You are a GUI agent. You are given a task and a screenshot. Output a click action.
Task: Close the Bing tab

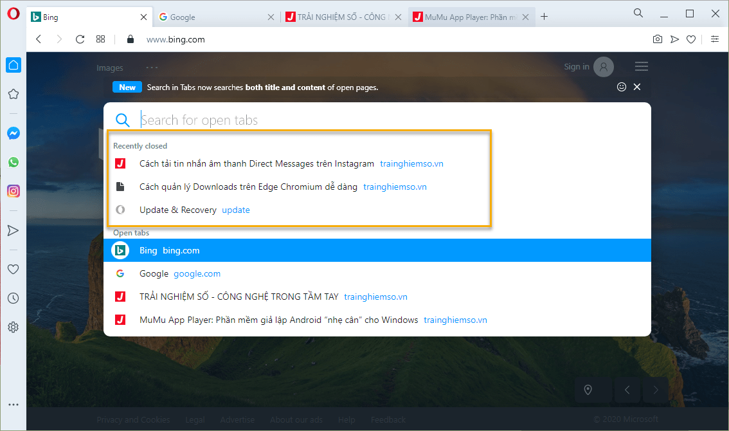pyautogui.click(x=143, y=17)
